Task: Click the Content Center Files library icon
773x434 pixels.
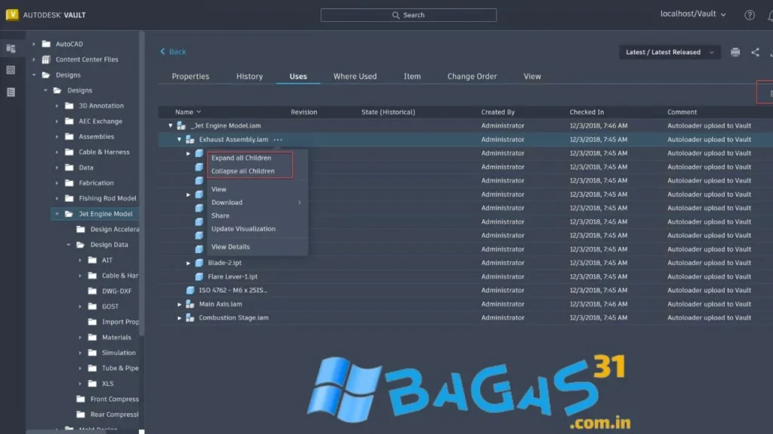Action: pyautogui.click(x=47, y=60)
